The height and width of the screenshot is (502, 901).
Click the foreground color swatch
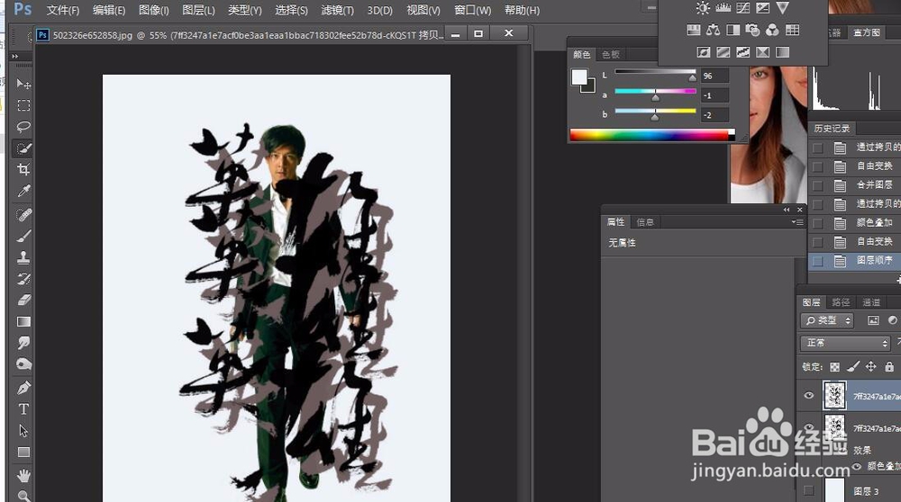click(579, 76)
